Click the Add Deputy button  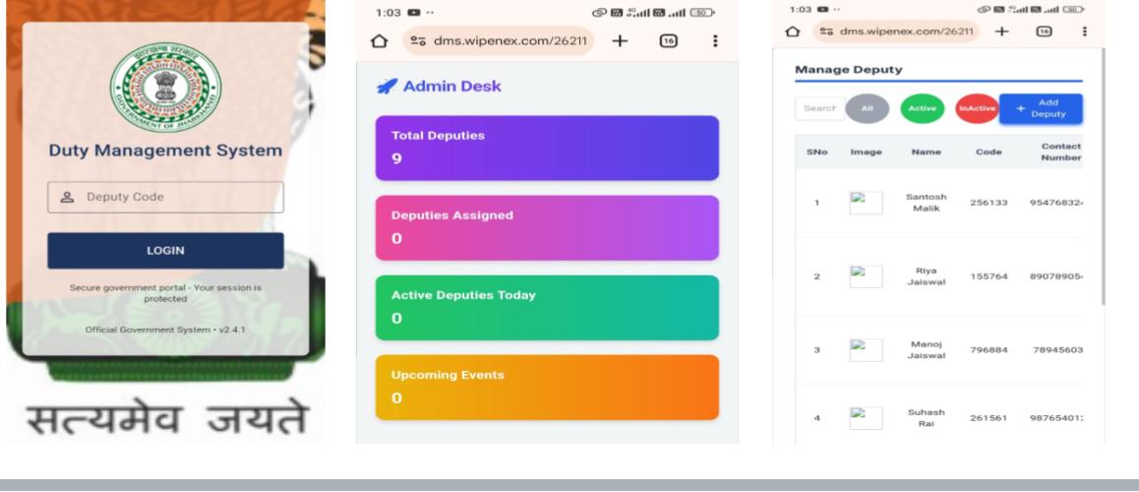point(1041,108)
